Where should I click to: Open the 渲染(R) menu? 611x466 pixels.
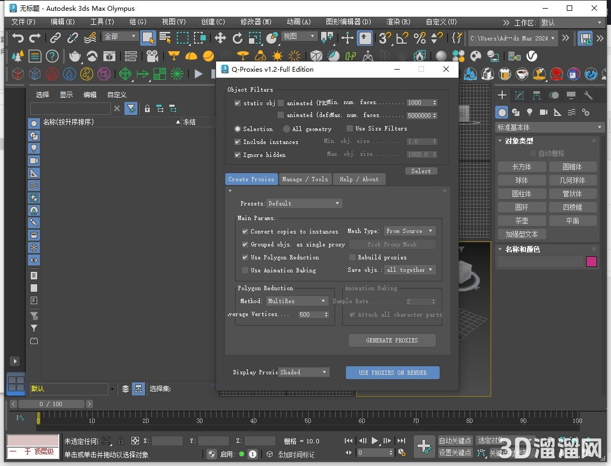coord(398,22)
